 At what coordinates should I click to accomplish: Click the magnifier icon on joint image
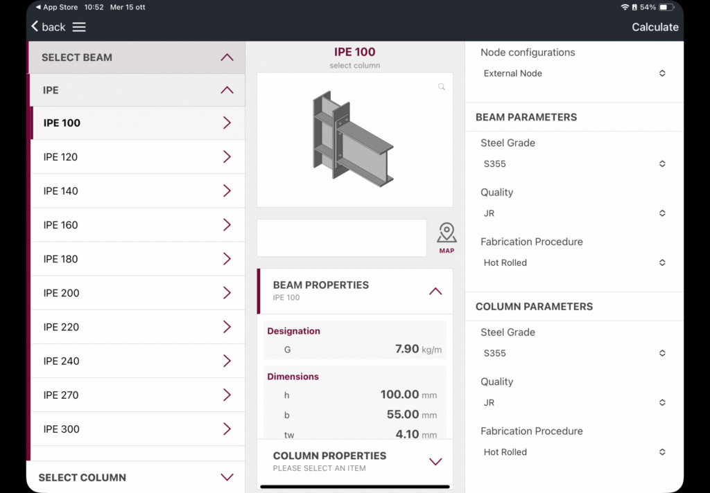442,87
